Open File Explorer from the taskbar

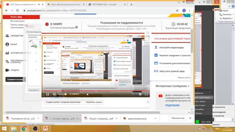[14, 129]
